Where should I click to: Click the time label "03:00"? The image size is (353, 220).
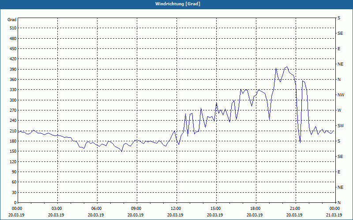(57, 209)
